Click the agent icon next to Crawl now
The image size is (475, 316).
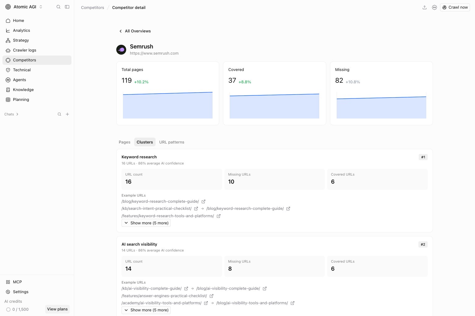click(434, 7)
